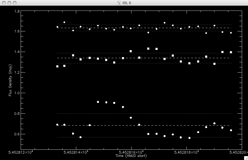Click the IDL 0 window title text
The width and height of the screenshot is (248, 160).
pos(126,3)
